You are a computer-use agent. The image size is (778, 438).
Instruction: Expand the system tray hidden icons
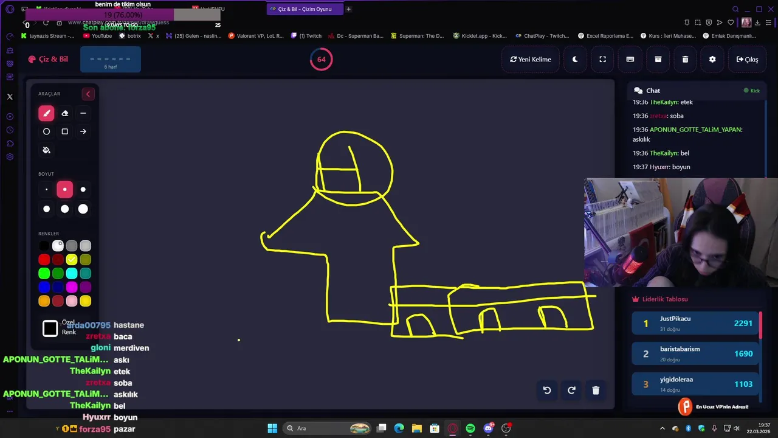click(x=663, y=428)
